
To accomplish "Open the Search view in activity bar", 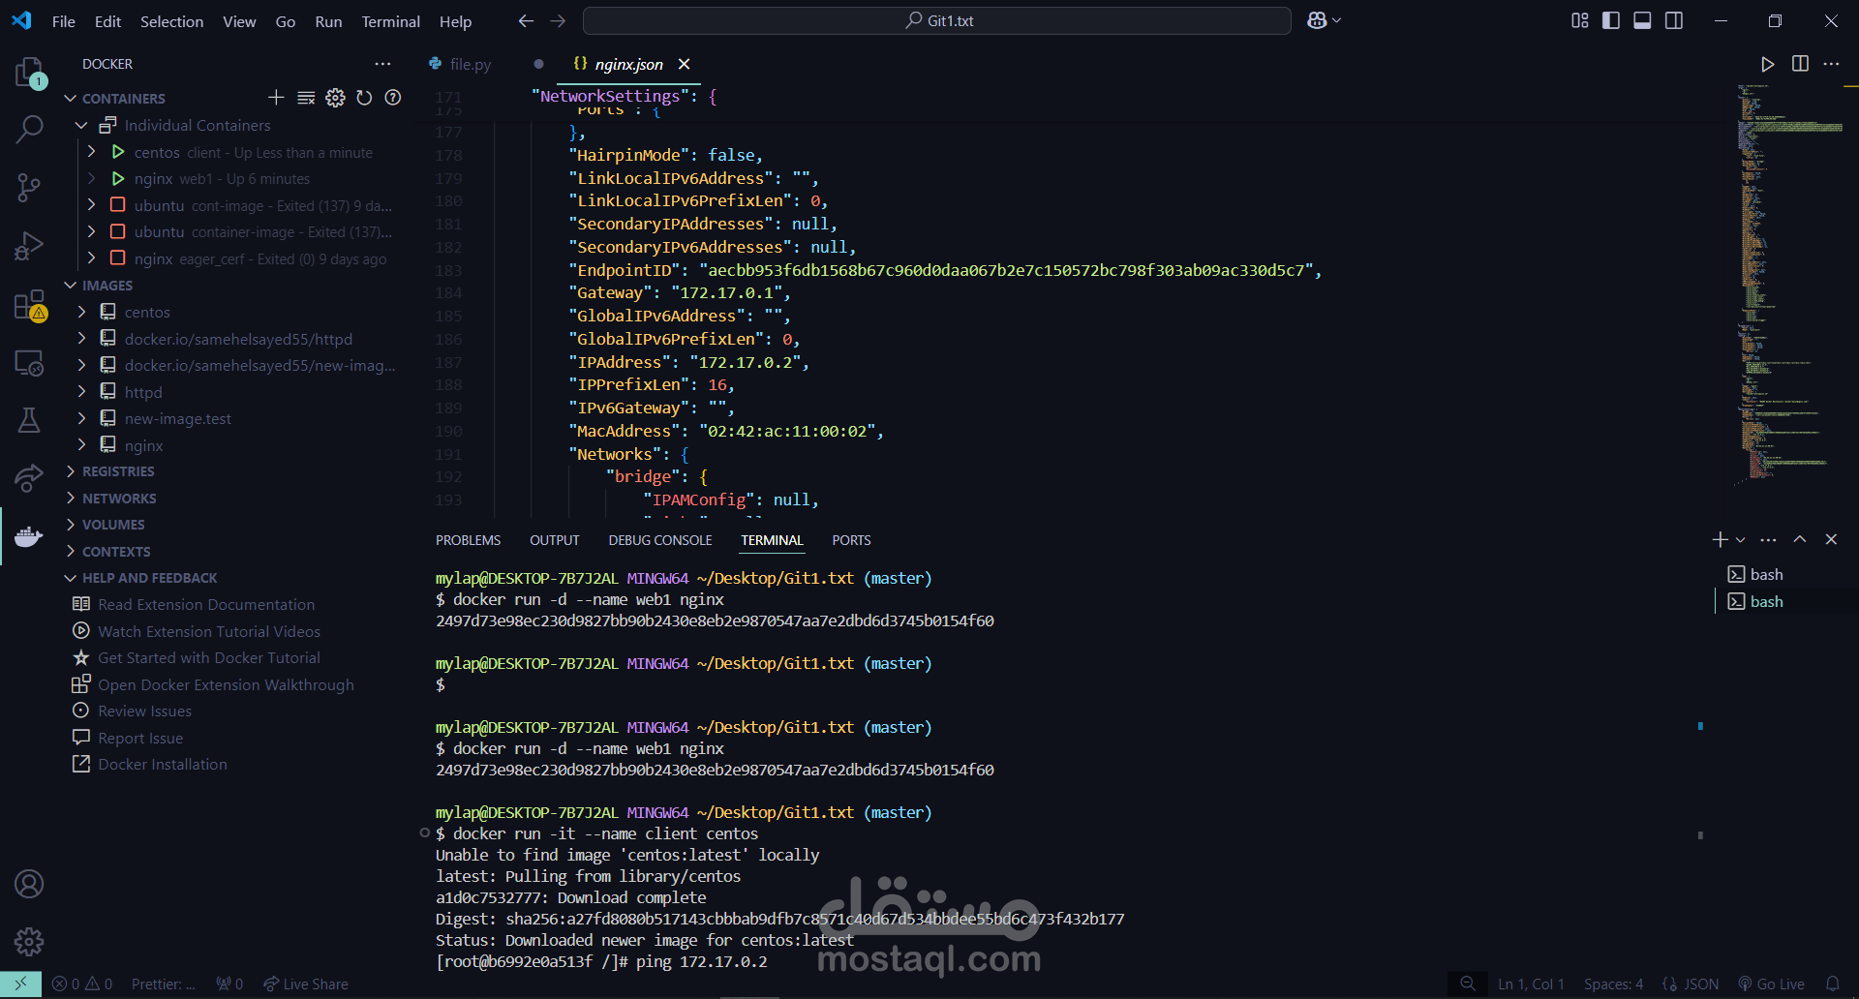I will [29, 129].
